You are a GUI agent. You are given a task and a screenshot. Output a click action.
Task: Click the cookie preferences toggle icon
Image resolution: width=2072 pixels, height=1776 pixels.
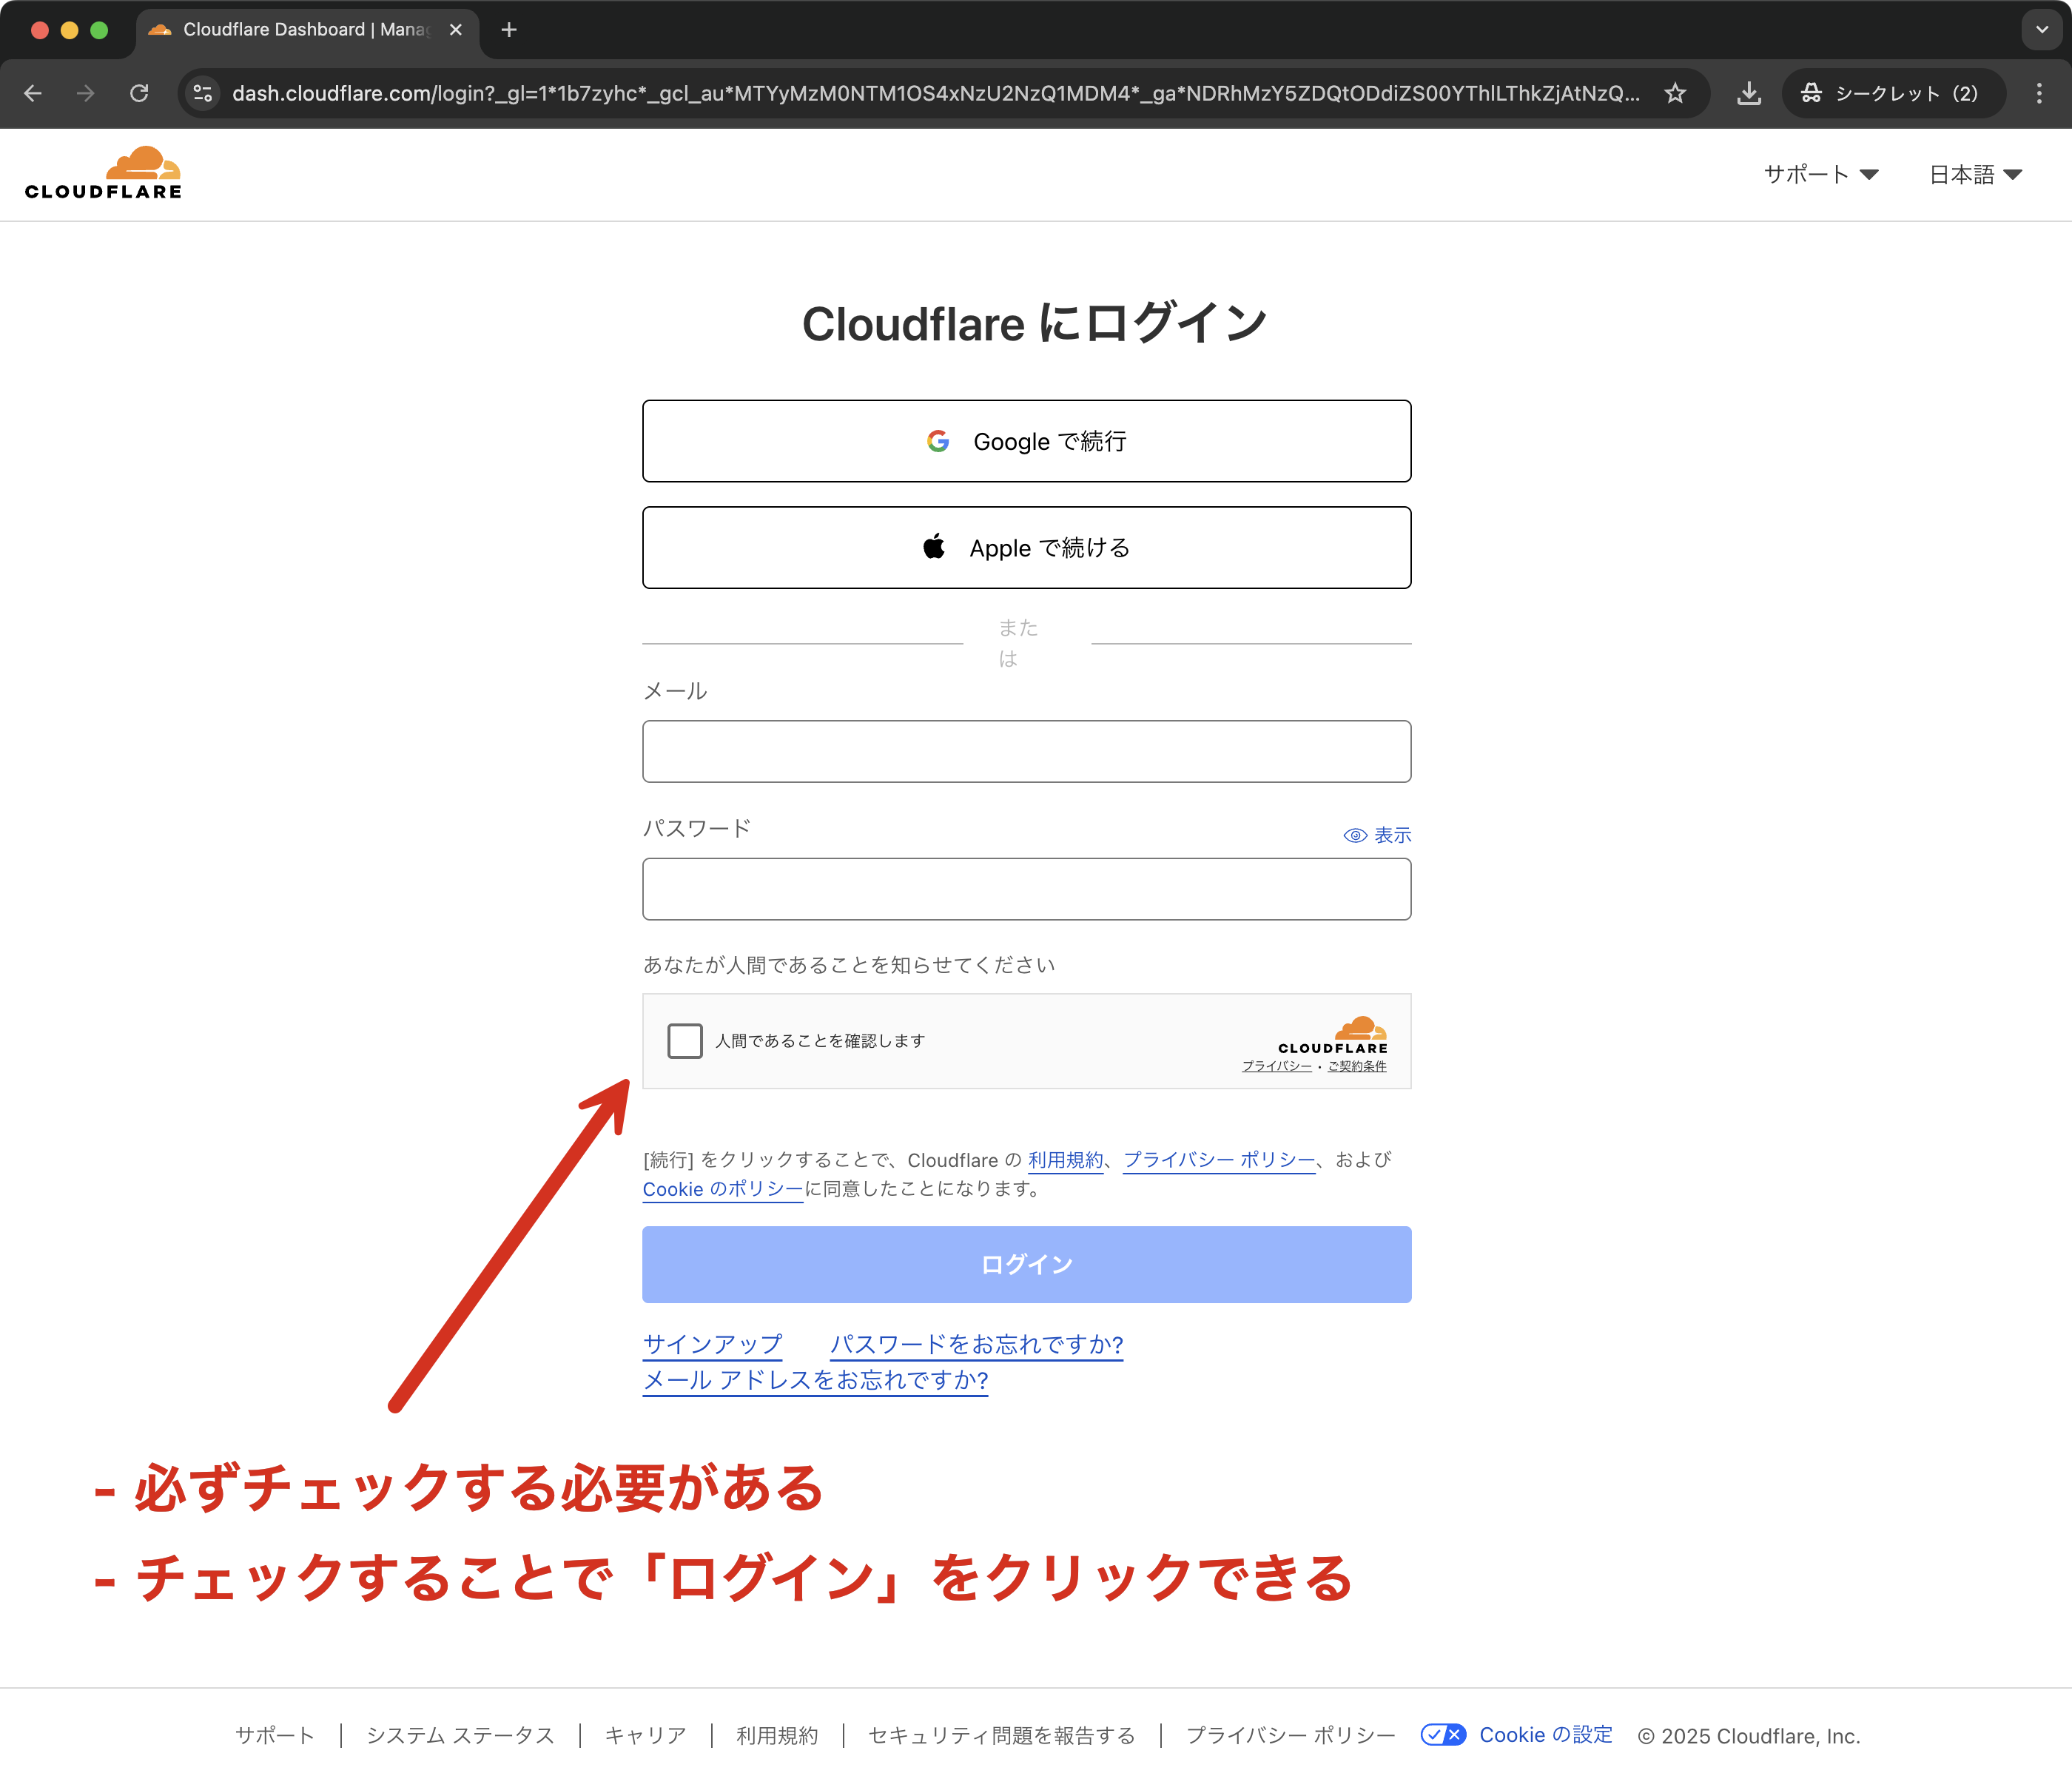coord(1443,1735)
